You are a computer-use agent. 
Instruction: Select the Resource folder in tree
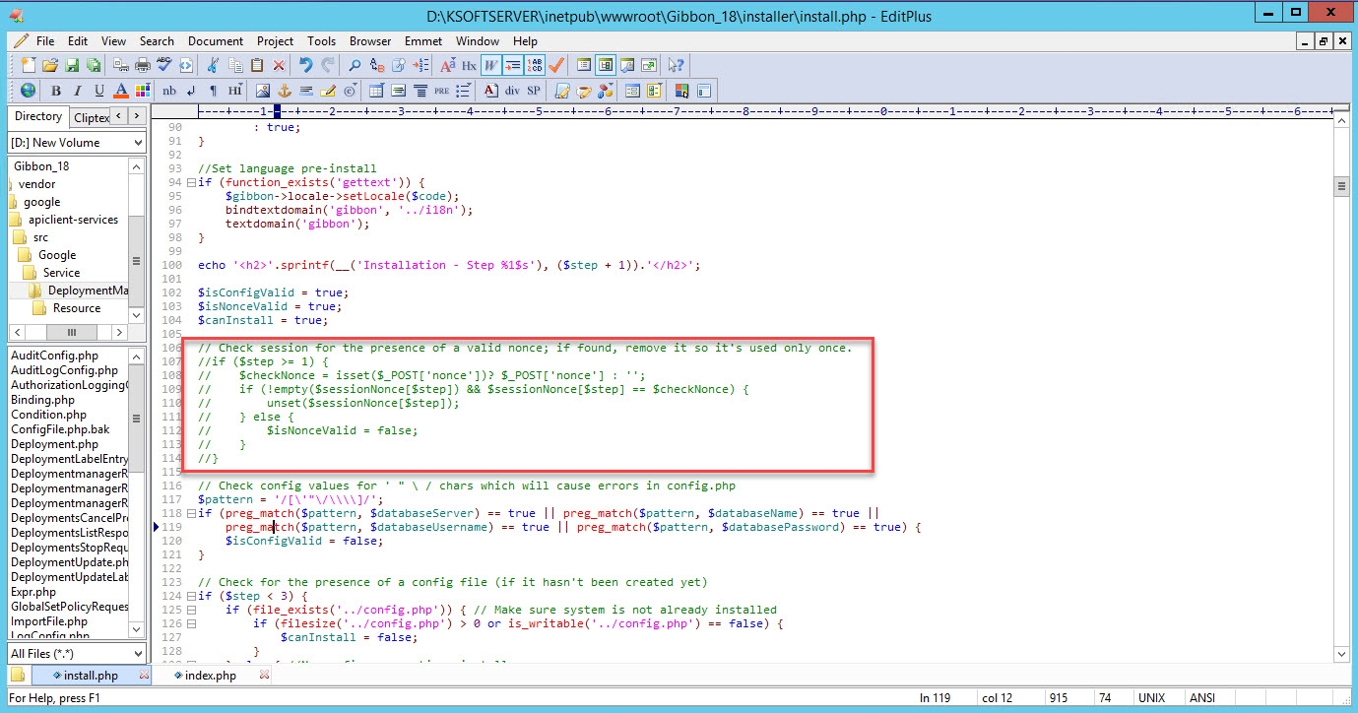point(77,308)
